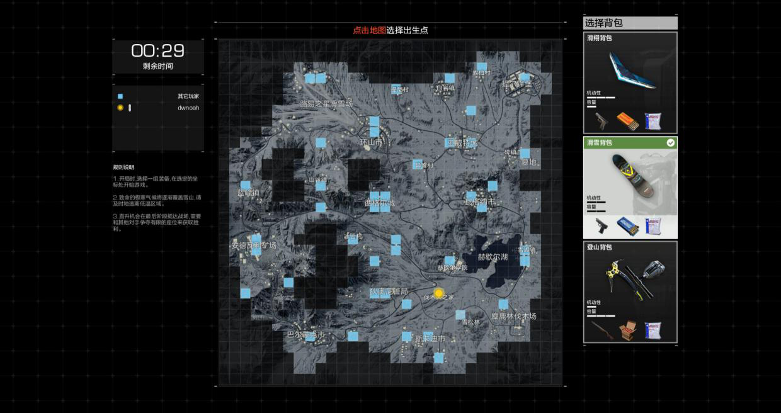Click bandage pack icon in 滑翔背包 loadout
This screenshot has width=781, height=413.
pos(653,120)
